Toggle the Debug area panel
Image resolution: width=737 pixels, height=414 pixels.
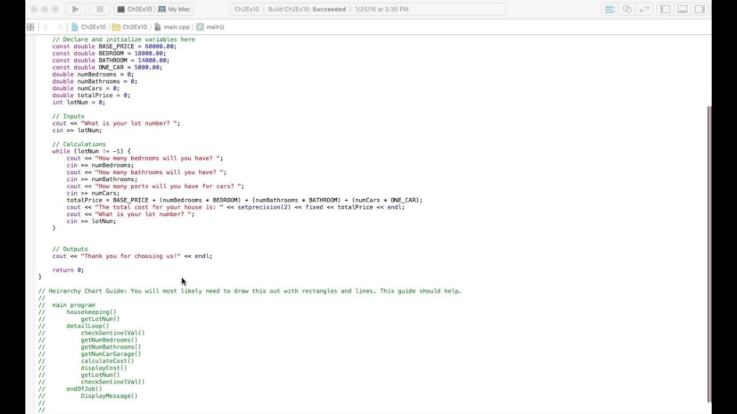pos(683,9)
